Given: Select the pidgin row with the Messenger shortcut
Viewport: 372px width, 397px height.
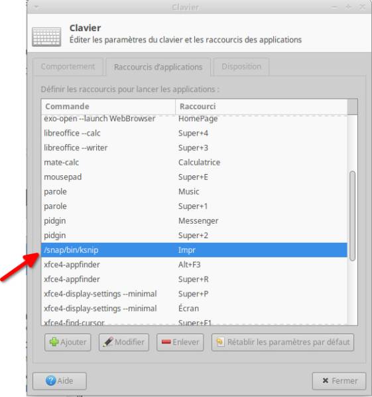Looking at the screenshot, I should point(194,221).
